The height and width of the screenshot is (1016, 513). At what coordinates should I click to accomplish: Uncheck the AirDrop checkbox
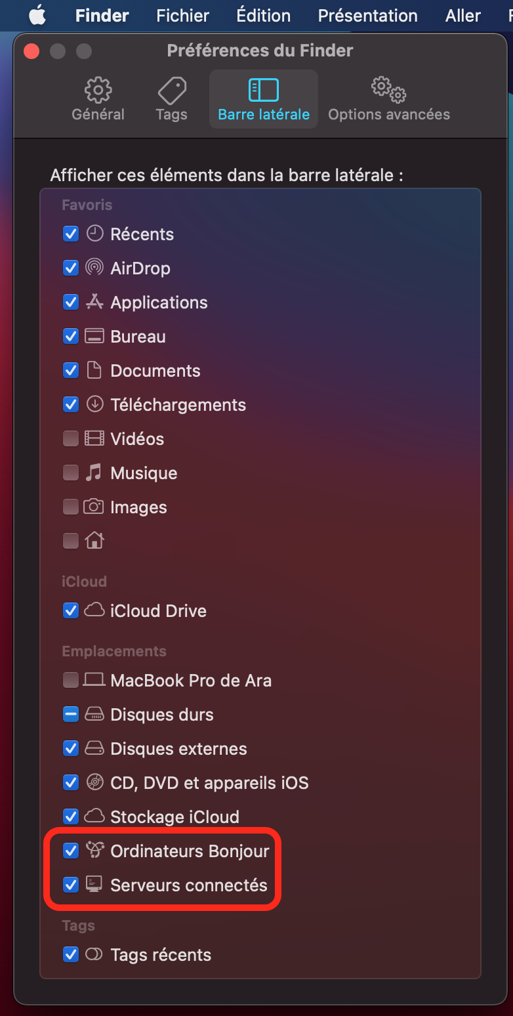[x=71, y=268]
